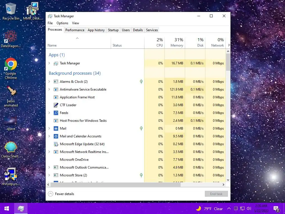This screenshot has height=214, width=285.
Task: Sort by the Name column header
Action: (78, 43)
